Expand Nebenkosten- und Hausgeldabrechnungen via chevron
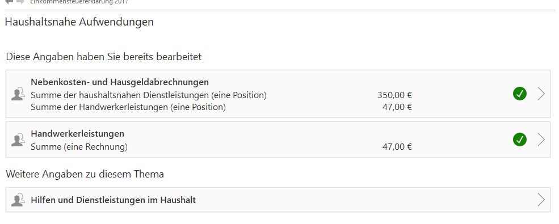559x224 pixels. tap(541, 94)
